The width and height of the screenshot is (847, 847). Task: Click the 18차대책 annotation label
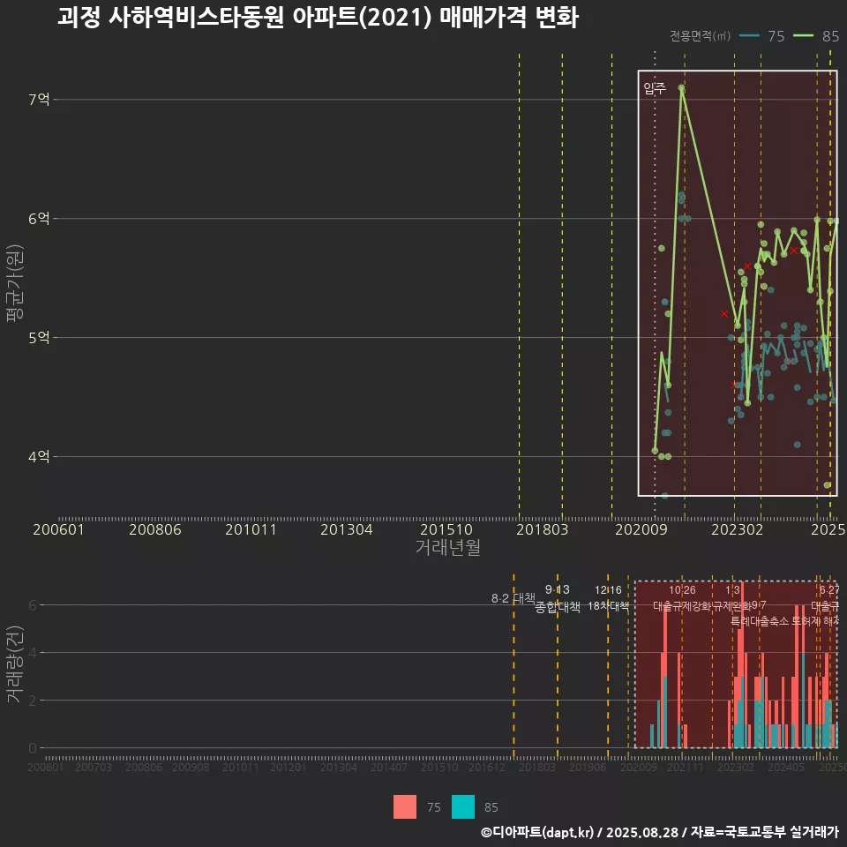click(x=608, y=606)
